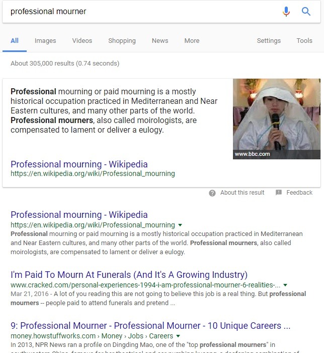Click the About this result link
324x353 pixels.
(x=242, y=193)
